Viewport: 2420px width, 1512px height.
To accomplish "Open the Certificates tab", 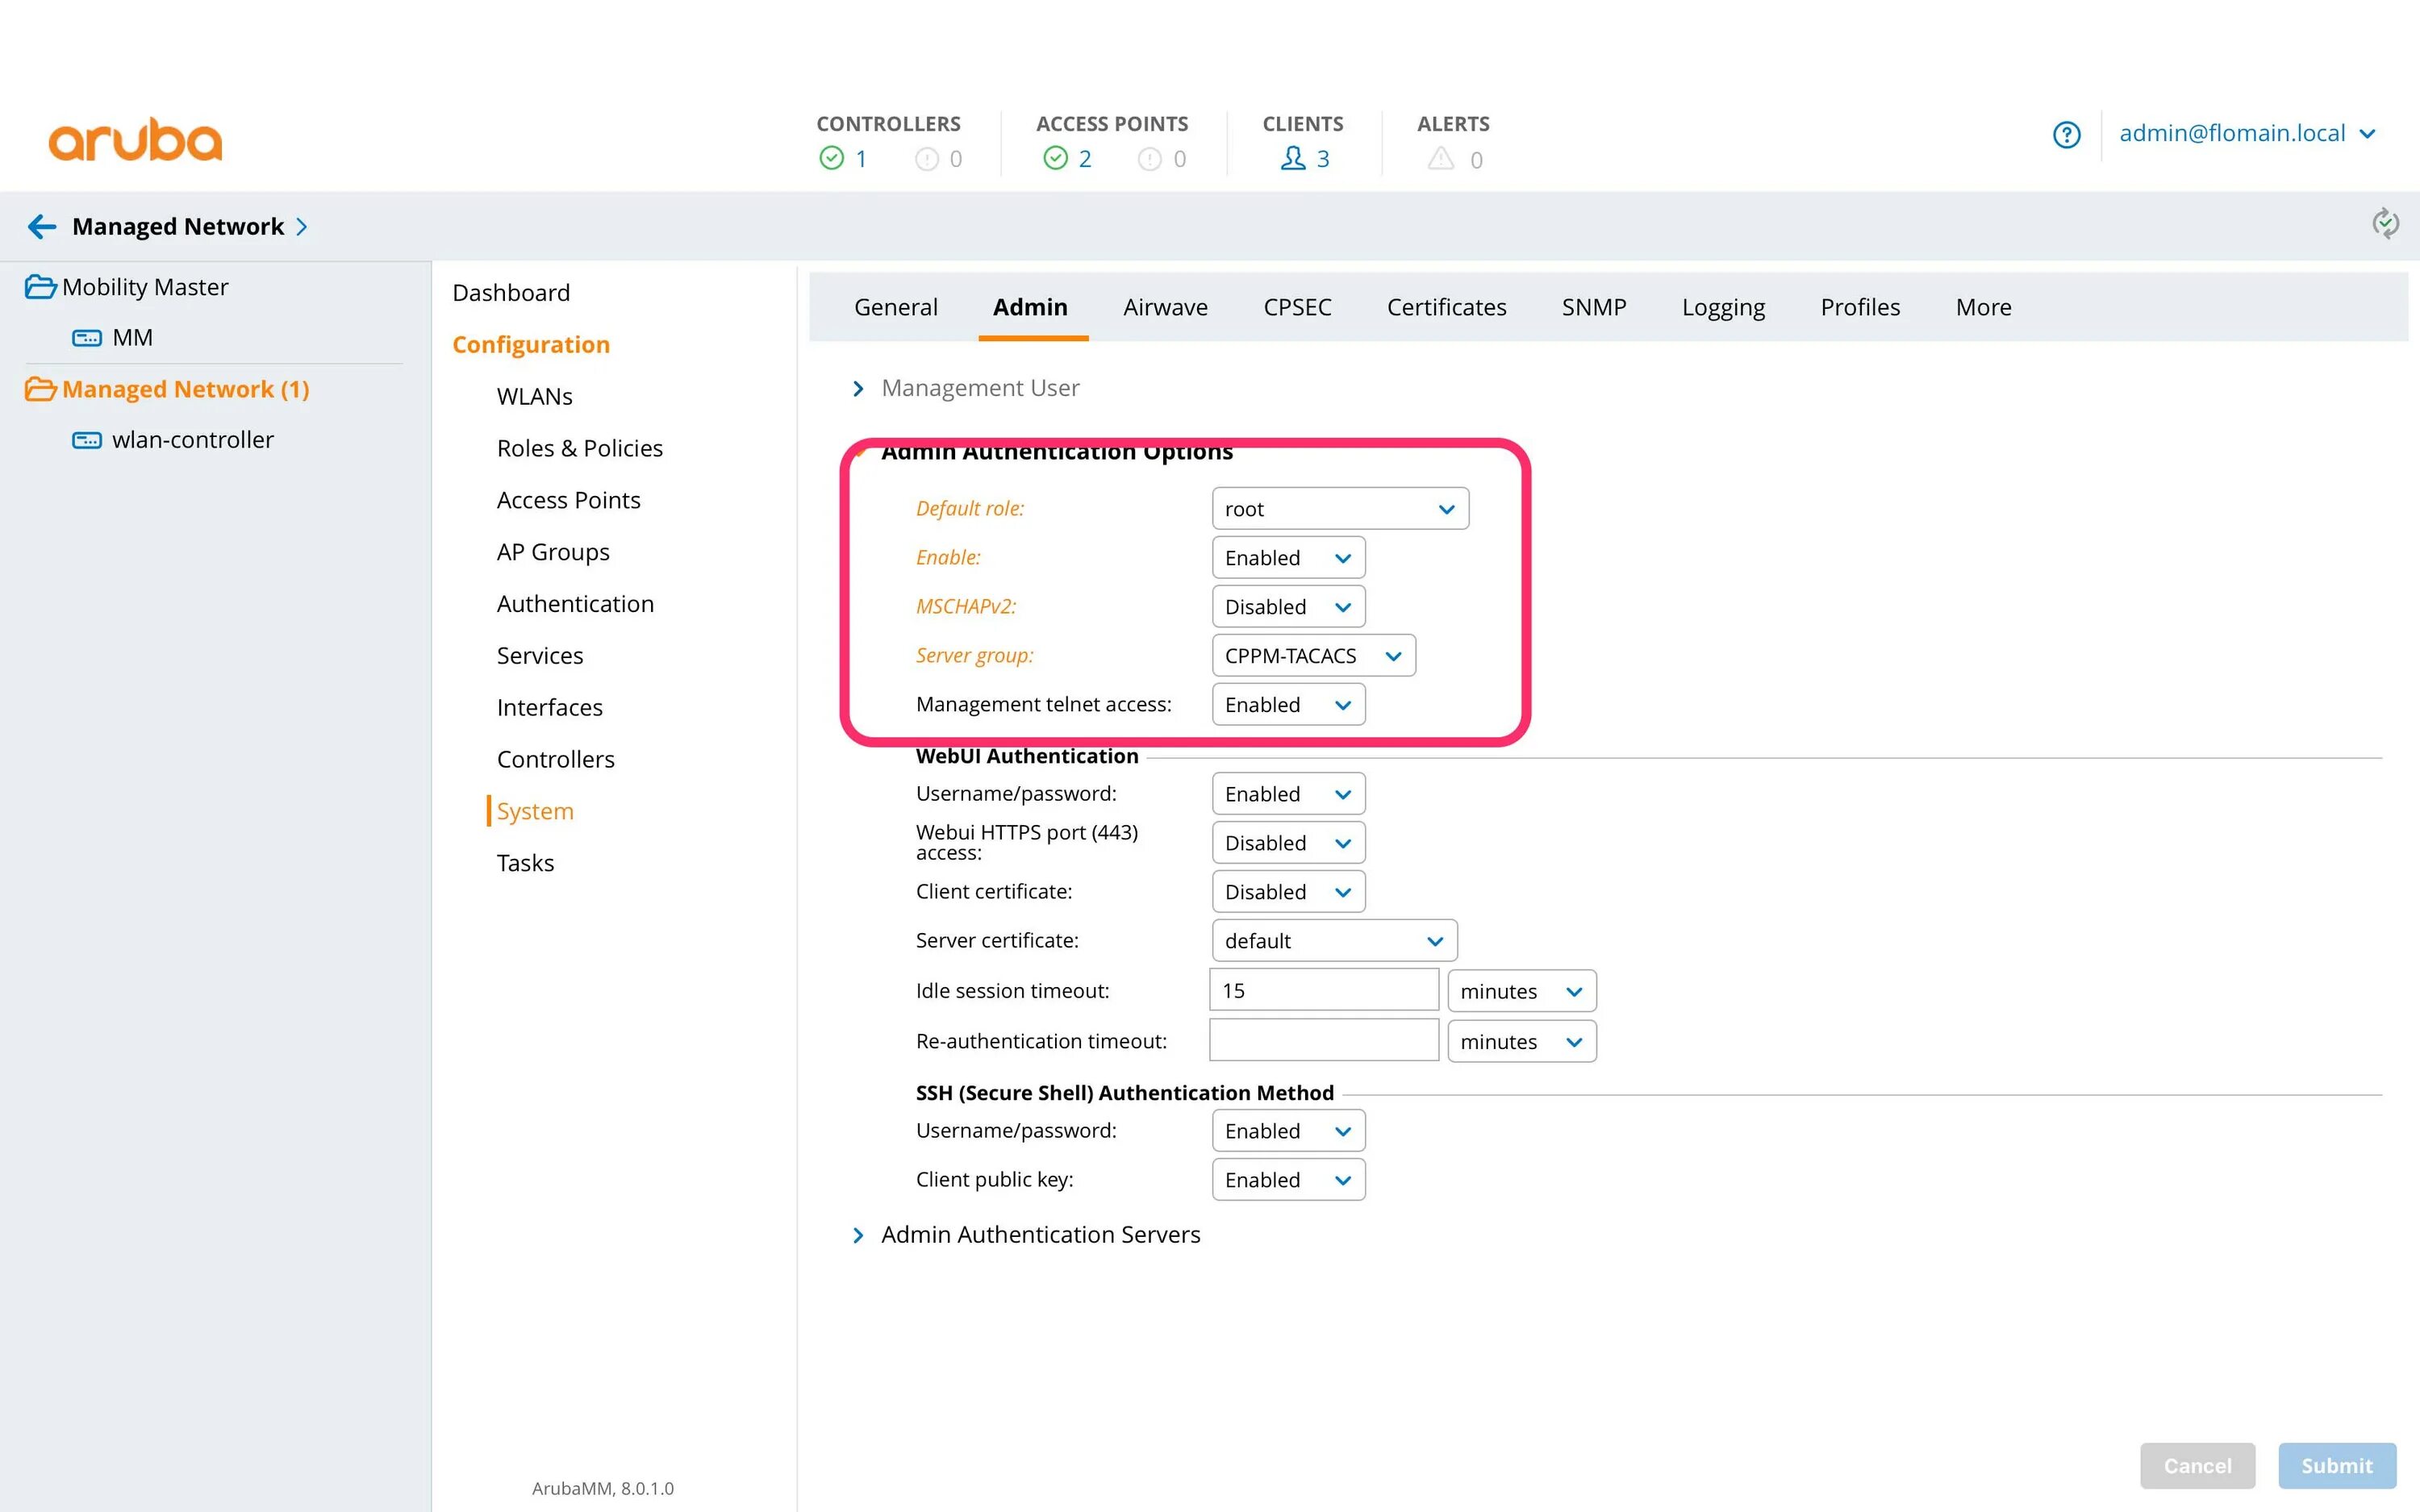I will (1446, 307).
